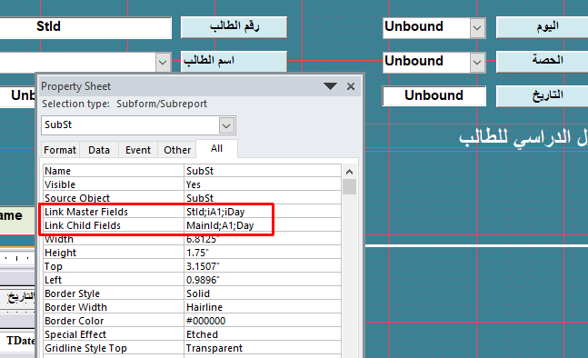588x358 pixels.
Task: Switch to the Event tab
Action: pos(138,150)
